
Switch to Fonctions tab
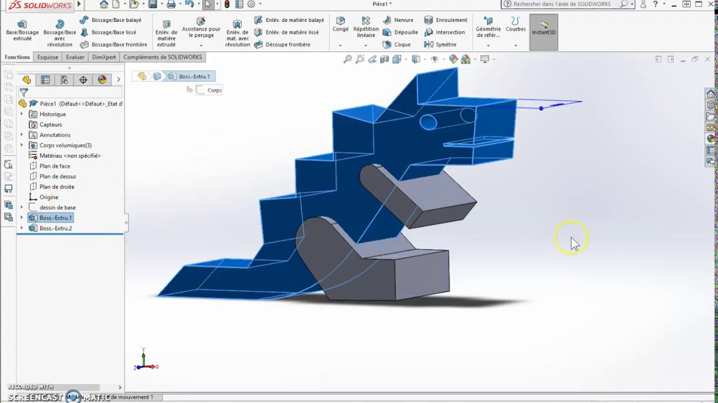17,57
